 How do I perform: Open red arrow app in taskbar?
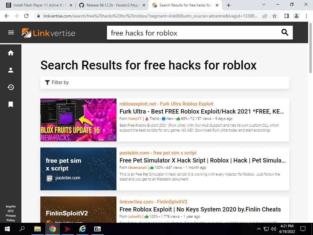coord(67,229)
